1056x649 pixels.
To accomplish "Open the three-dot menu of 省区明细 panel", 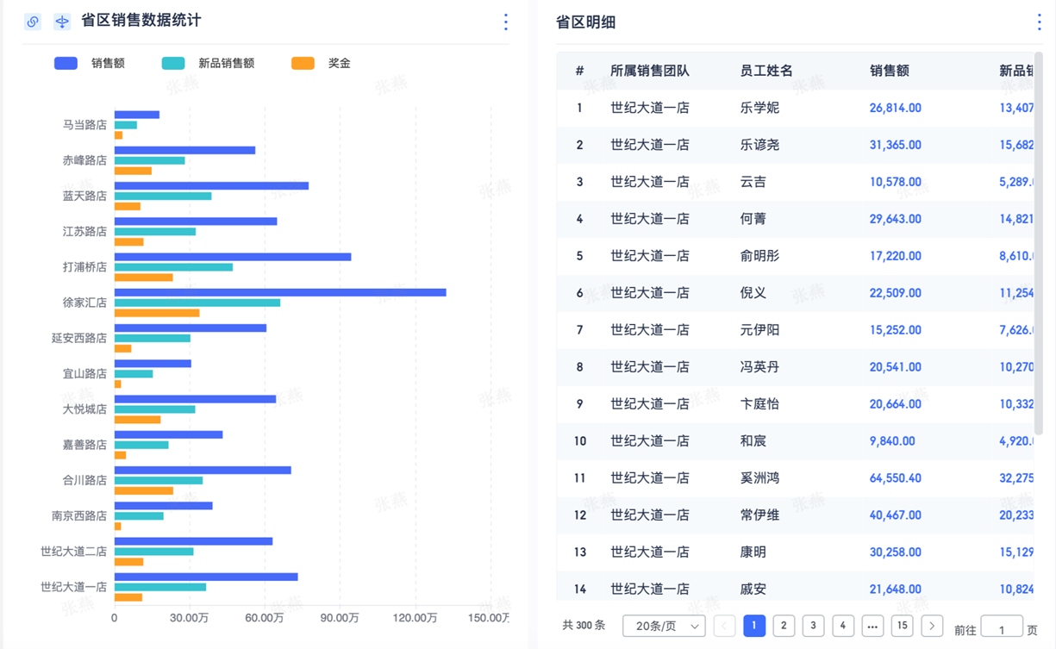I will point(1039,22).
